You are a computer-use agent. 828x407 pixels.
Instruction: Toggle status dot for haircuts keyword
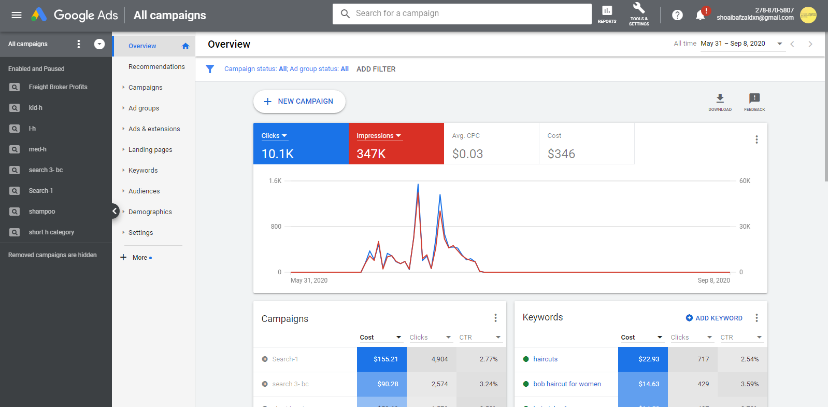(x=526, y=359)
